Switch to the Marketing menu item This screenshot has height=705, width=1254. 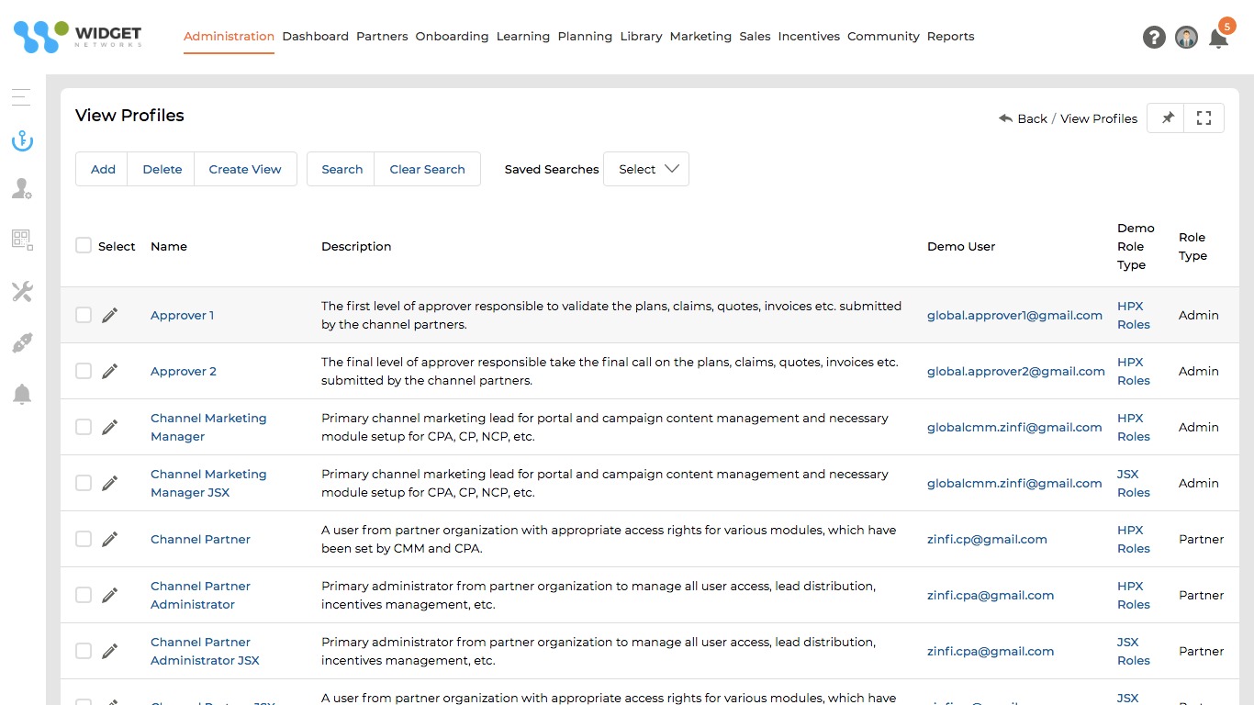tap(700, 37)
